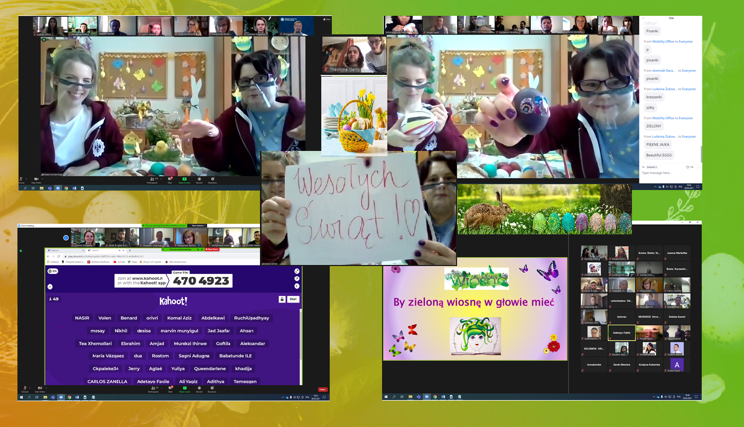Open Chrome from the bottom-left window taskbar
Viewport: 744px width, 427px height.
click(69, 397)
